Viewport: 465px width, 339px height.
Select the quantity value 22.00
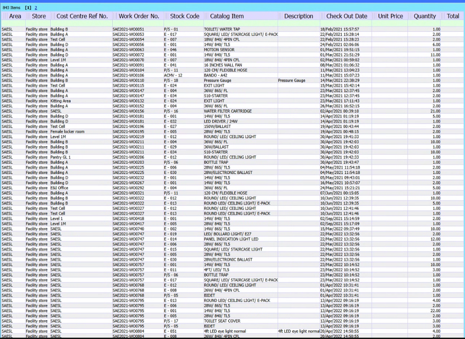[x=435, y=311]
